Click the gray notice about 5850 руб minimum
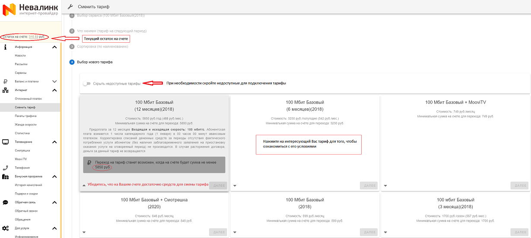The image size is (531, 238). click(x=154, y=165)
